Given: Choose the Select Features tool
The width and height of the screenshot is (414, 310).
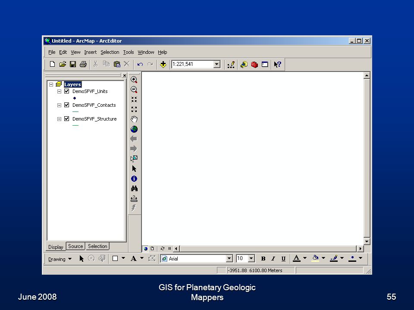Looking at the screenshot, I should tap(134, 158).
